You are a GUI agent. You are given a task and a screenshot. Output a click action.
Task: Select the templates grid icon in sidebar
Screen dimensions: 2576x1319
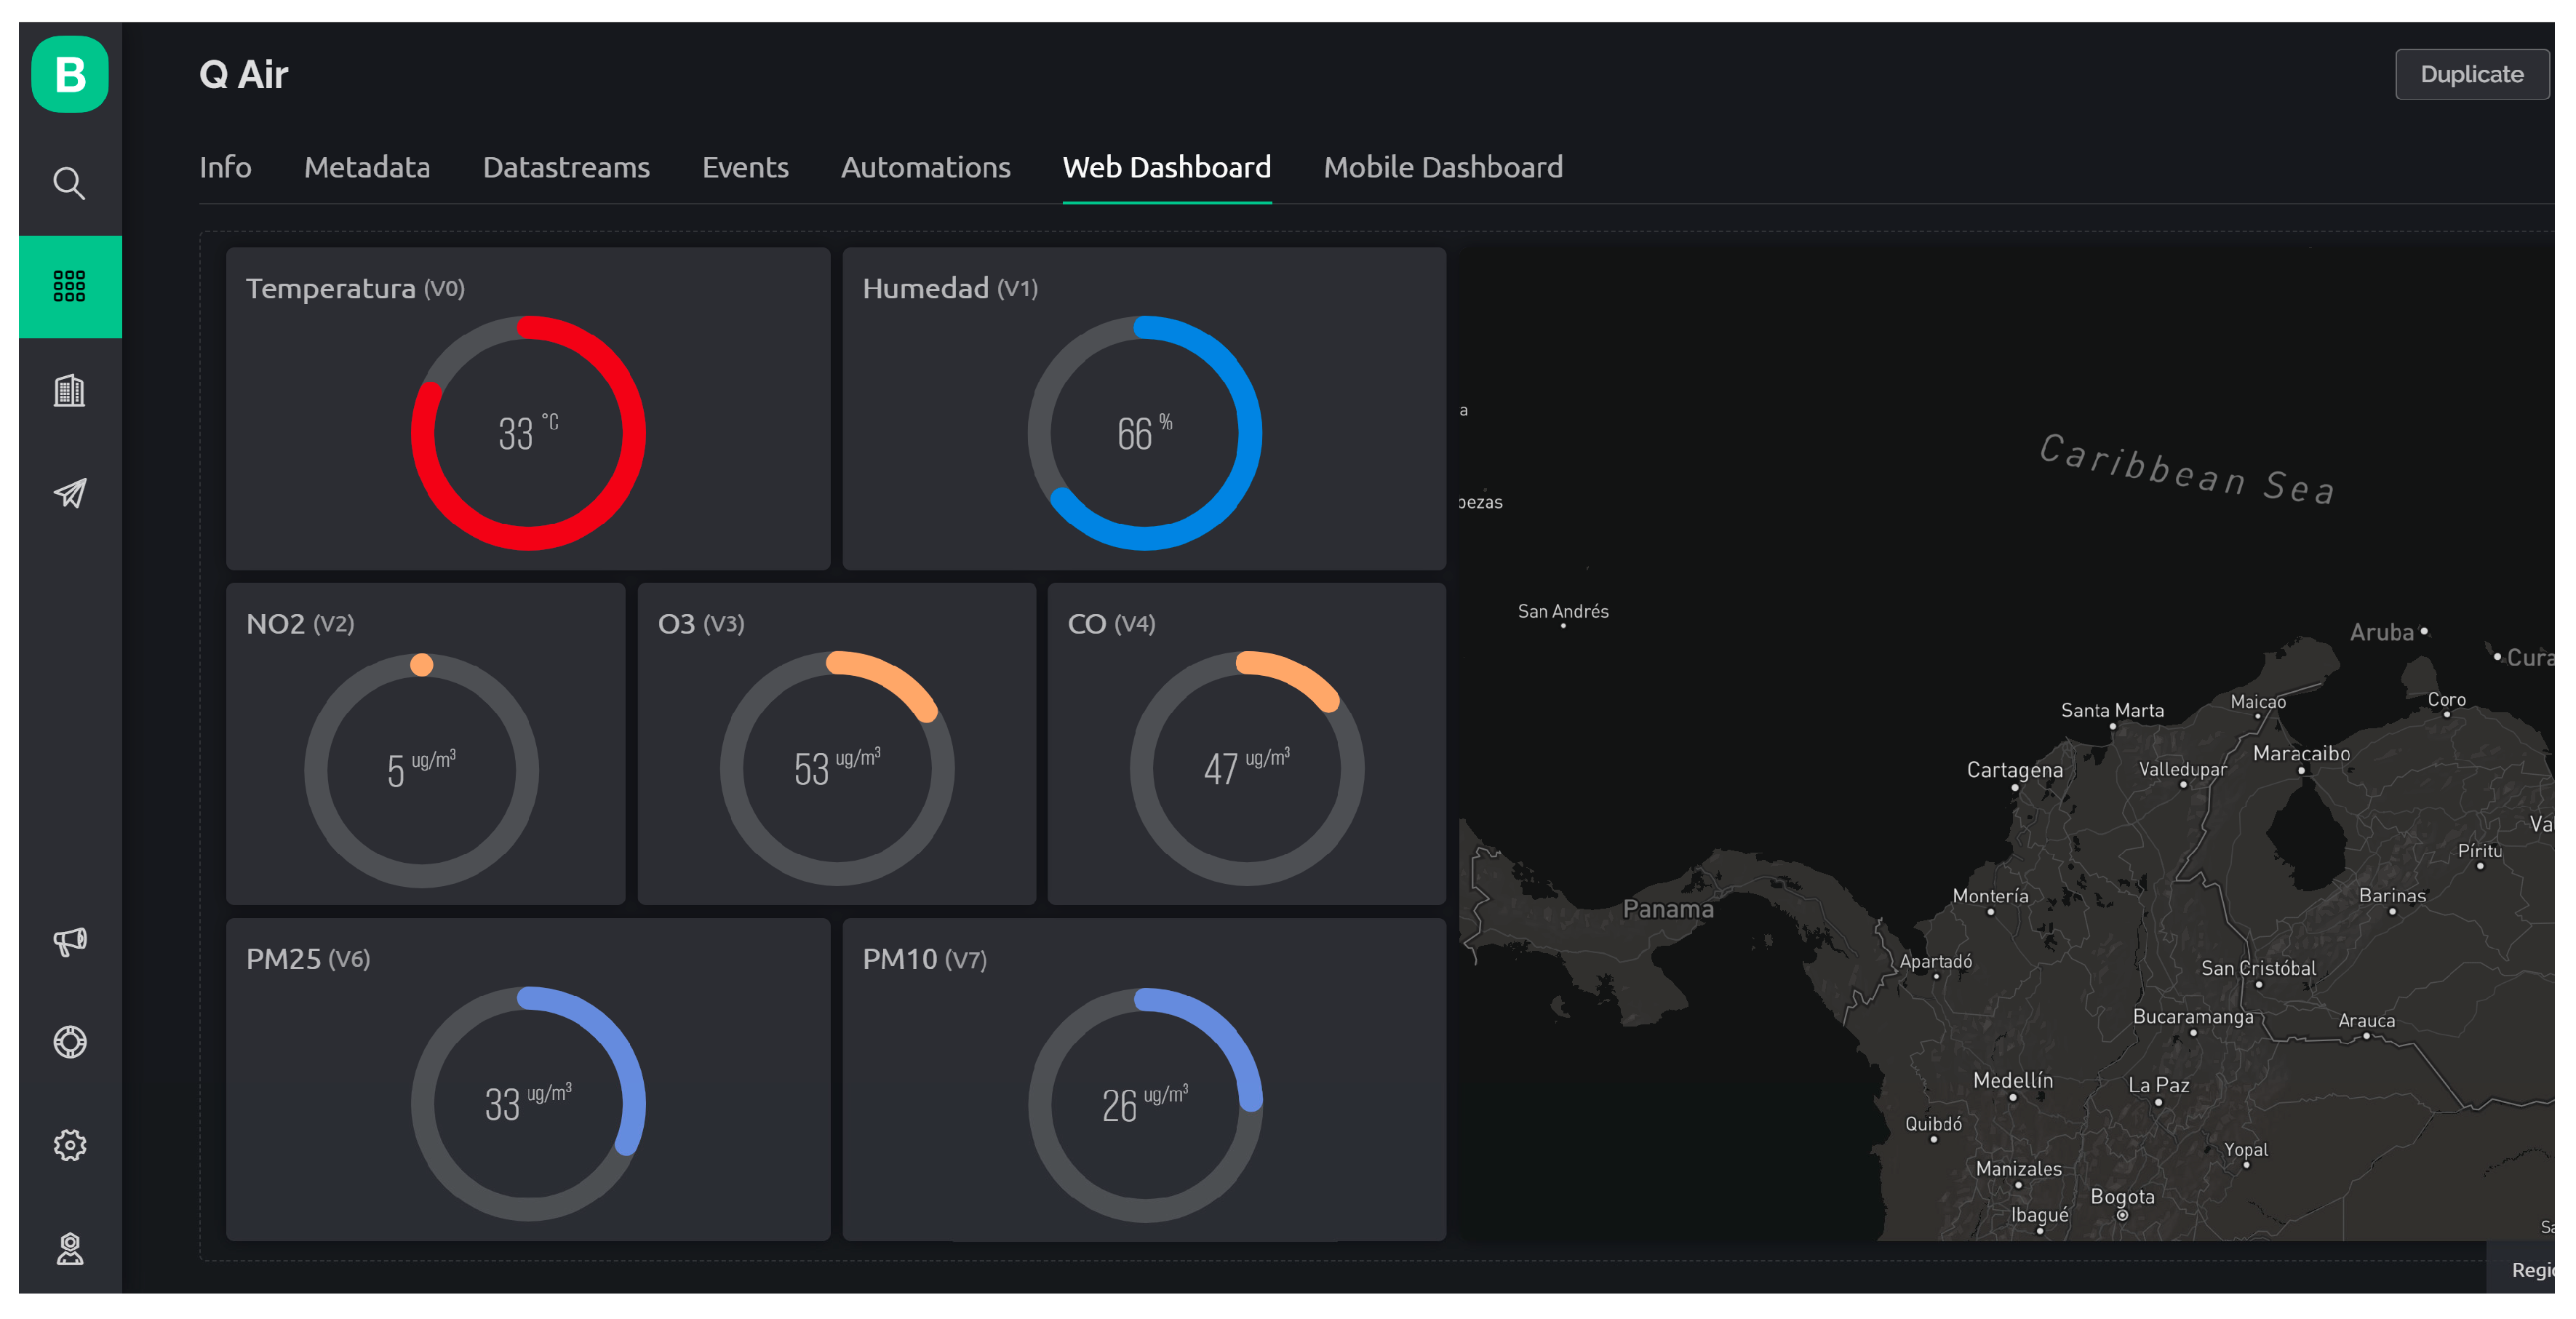pos(69,286)
